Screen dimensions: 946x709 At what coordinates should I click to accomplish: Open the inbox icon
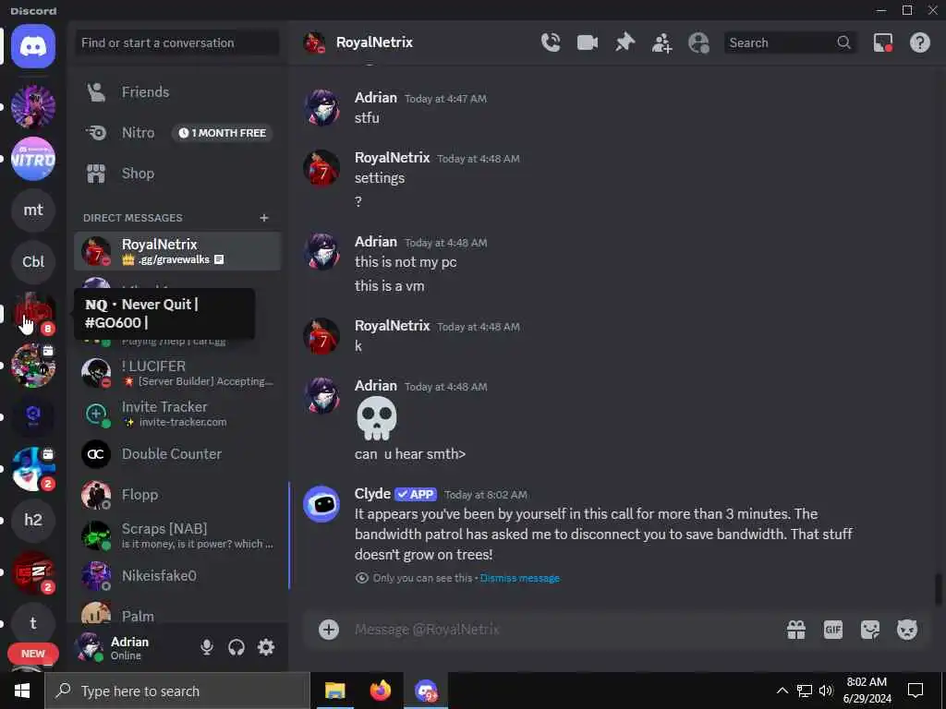click(x=882, y=42)
